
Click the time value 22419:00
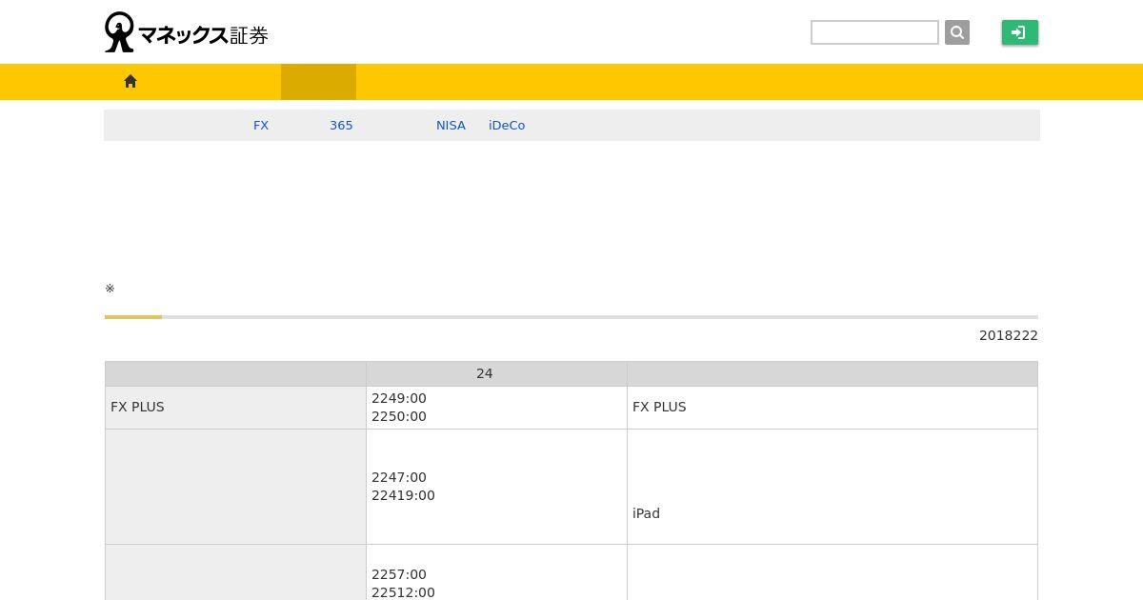[x=403, y=495]
